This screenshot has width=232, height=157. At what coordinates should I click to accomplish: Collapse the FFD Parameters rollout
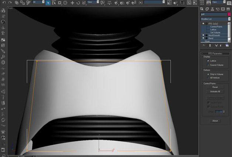(x=215, y=54)
